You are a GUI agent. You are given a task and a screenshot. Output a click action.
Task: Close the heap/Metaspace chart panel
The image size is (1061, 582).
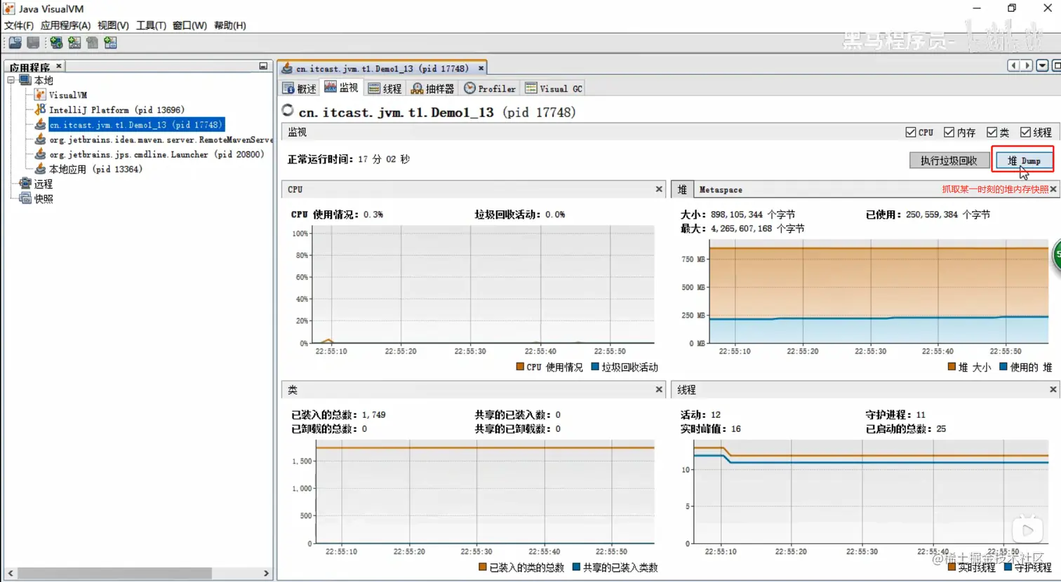[1053, 189]
